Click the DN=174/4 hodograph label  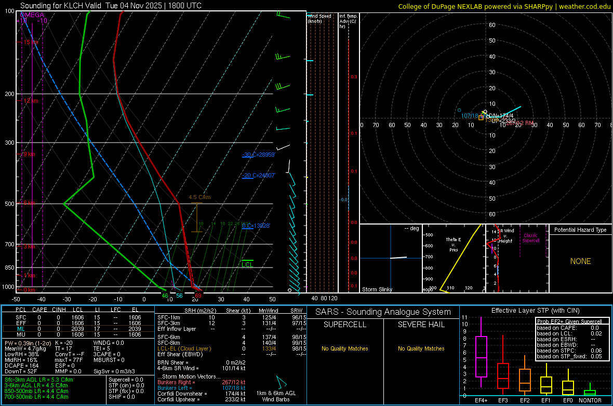(x=501, y=116)
